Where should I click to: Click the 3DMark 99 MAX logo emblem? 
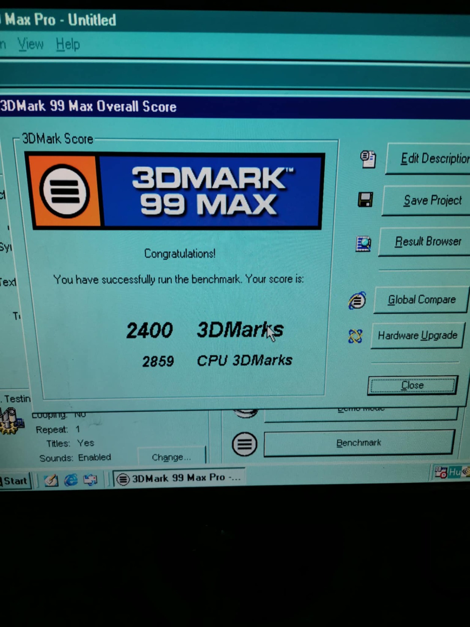(65, 192)
